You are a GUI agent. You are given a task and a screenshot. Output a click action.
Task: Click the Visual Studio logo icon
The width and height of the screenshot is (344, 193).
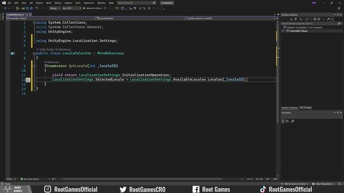tap(4, 3)
